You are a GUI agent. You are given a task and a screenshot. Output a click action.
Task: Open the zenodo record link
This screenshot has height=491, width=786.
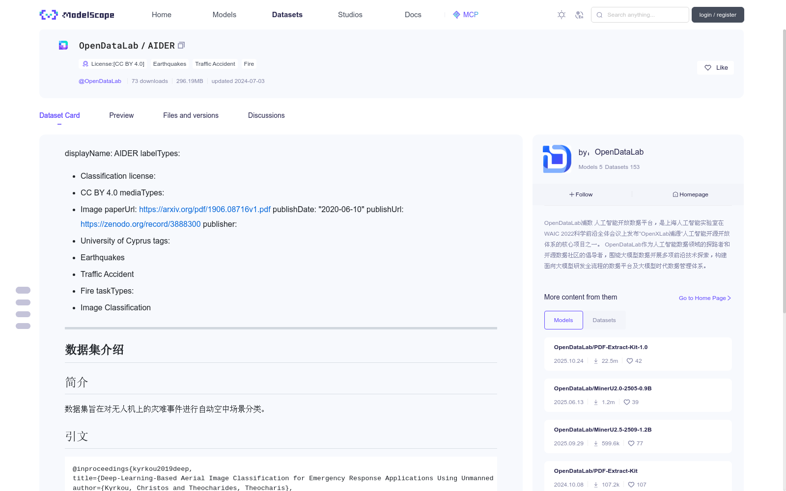pos(140,224)
